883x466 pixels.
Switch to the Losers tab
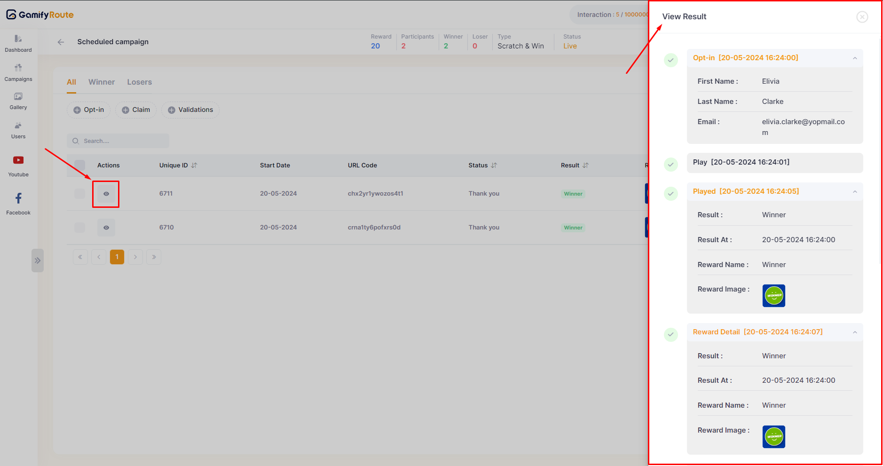pyautogui.click(x=139, y=82)
